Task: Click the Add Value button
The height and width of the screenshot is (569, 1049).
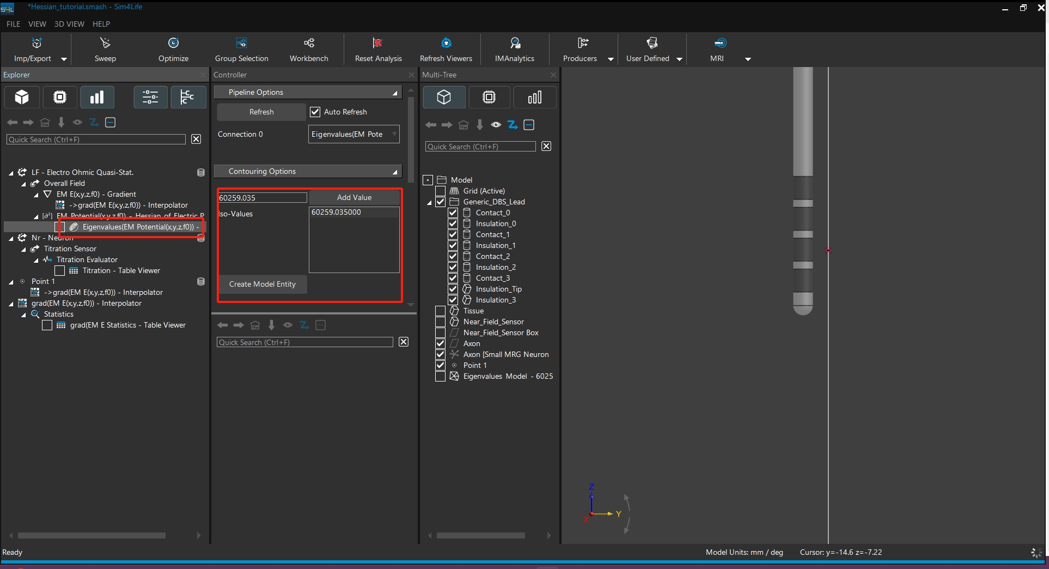Action: point(354,197)
